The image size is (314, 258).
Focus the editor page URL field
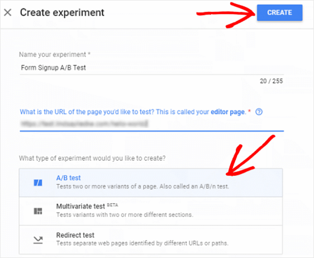click(x=151, y=123)
